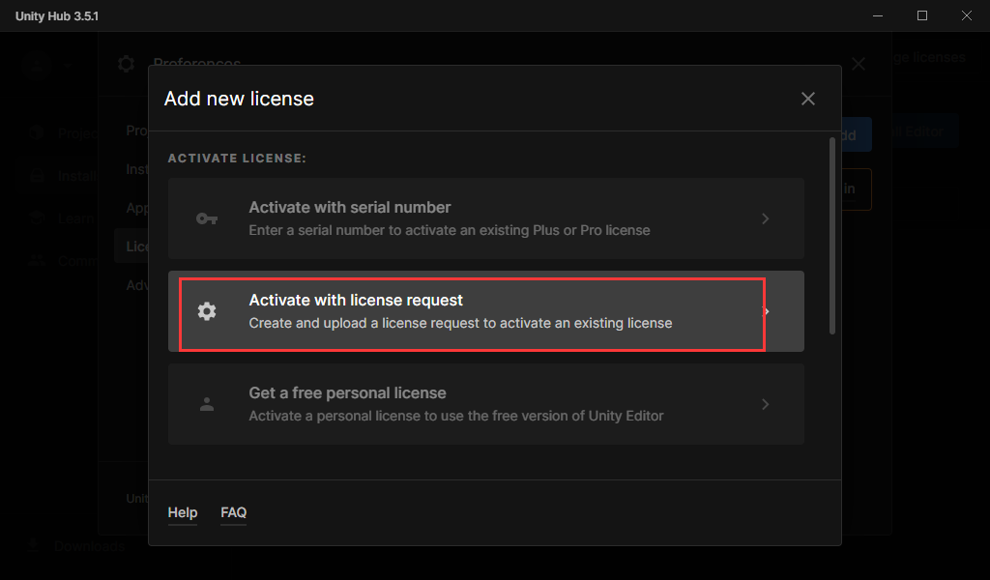Screen dimensions: 990x580
Task: Close the Preferences window behind the dialog
Action: point(859,65)
